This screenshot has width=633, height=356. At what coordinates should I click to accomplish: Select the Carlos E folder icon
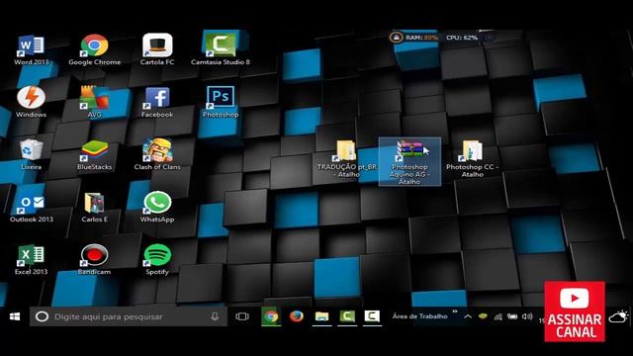(x=94, y=208)
